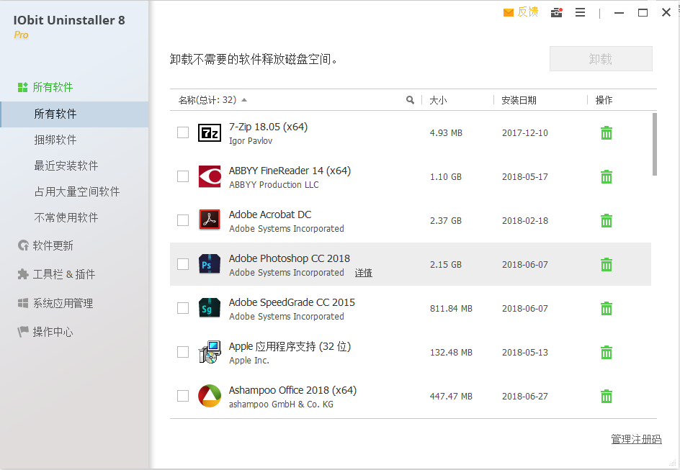This screenshot has height=470, width=680.
Task: Click the 1.10 GB size value
Action: click(446, 177)
